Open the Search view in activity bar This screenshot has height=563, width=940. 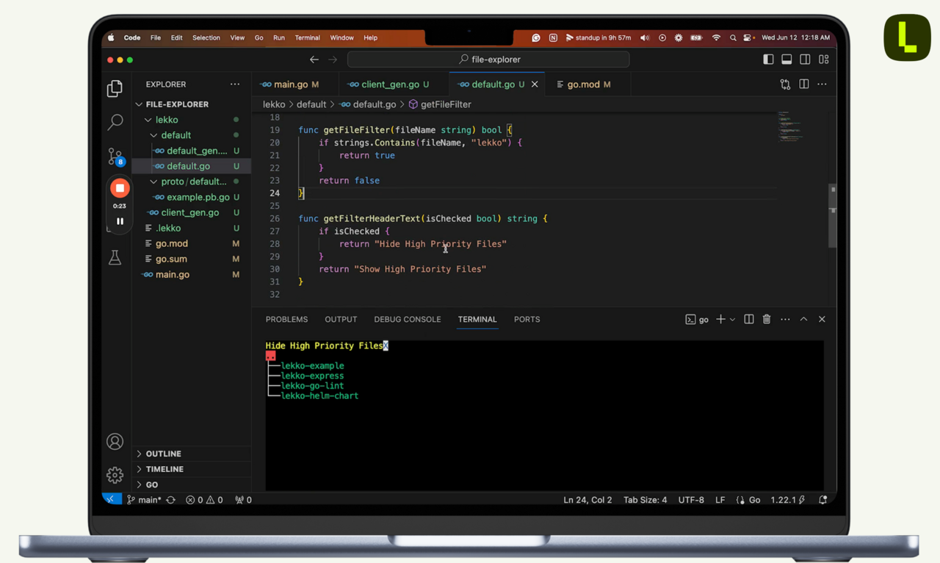(115, 121)
